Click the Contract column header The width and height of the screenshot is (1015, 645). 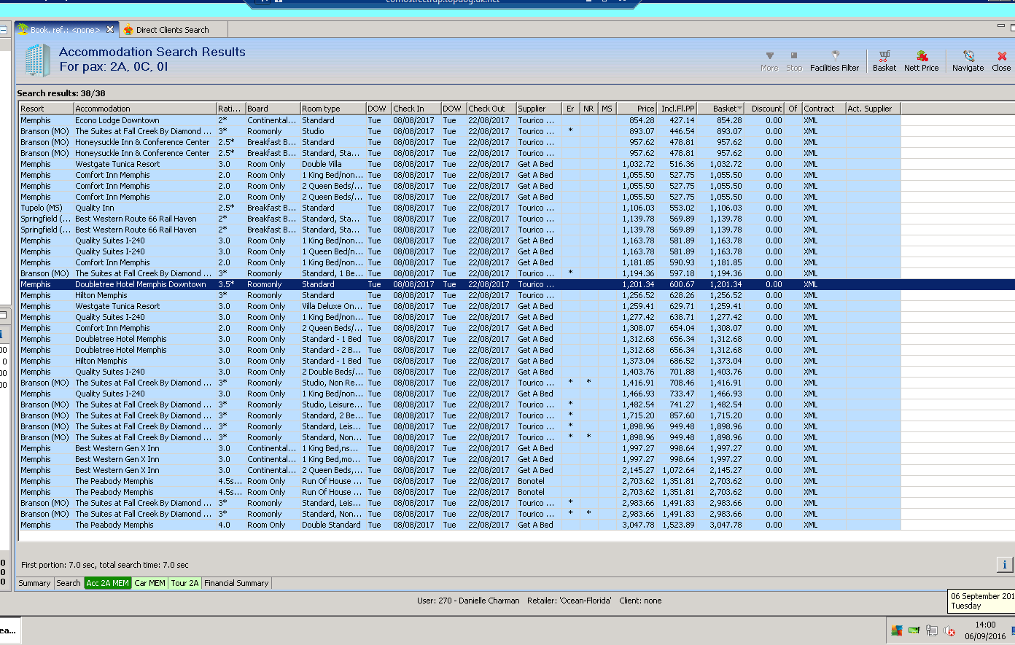(824, 109)
